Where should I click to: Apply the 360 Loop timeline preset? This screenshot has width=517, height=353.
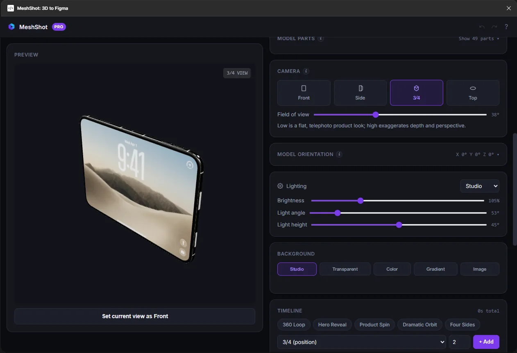point(294,325)
